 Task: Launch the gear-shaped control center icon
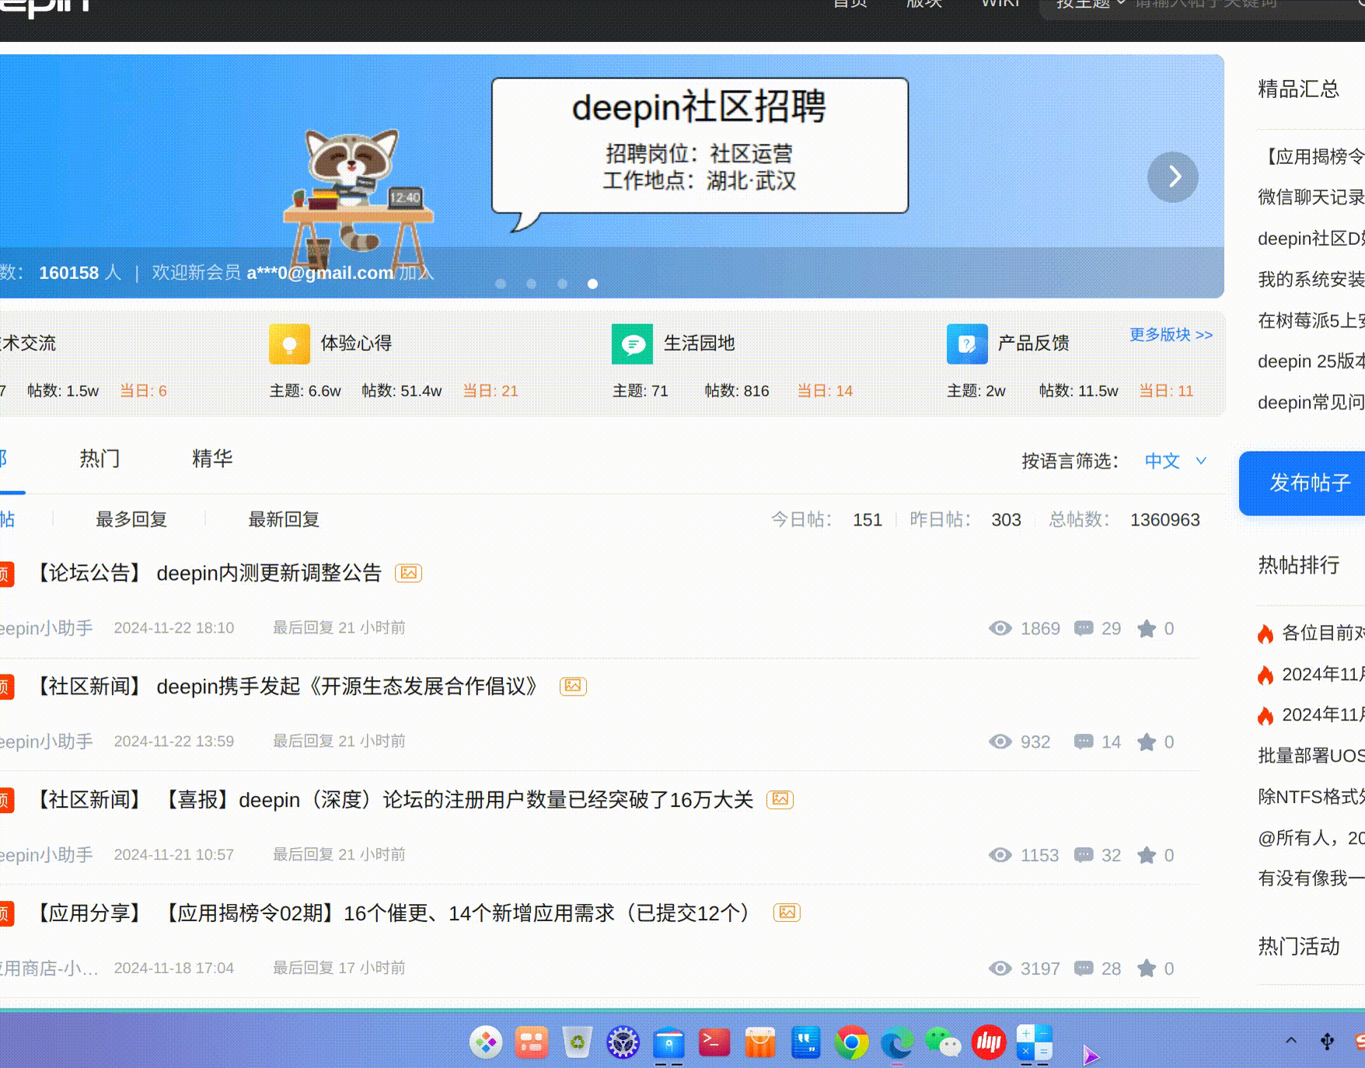pyautogui.click(x=623, y=1042)
